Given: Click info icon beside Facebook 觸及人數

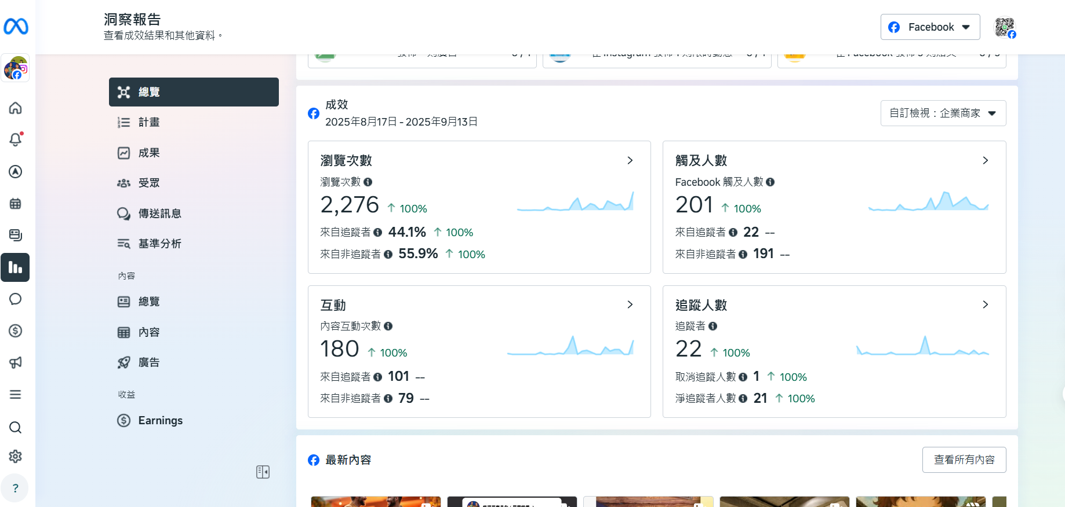Looking at the screenshot, I should (770, 182).
